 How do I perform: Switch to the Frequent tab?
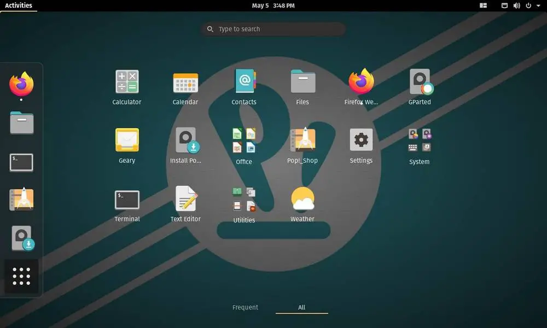(245, 307)
